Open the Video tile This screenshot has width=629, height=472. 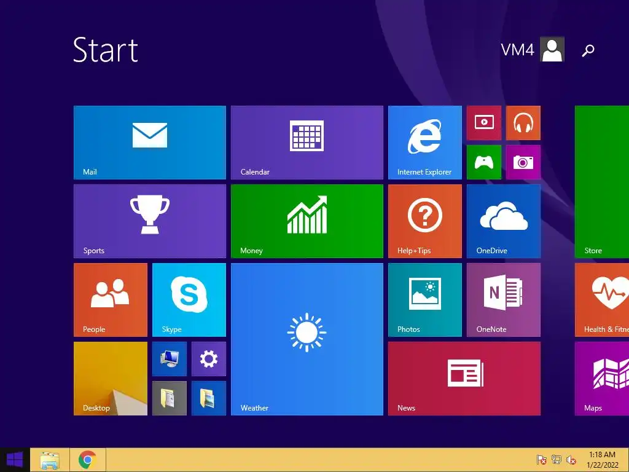click(484, 123)
